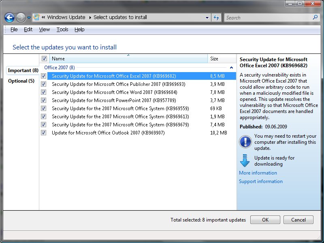Switch to the Optional (5) tab

tap(21, 81)
